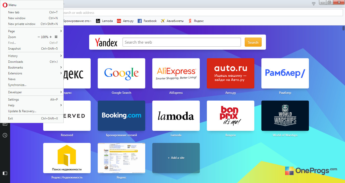Open the Bonprix speed dial tile

click(231, 116)
